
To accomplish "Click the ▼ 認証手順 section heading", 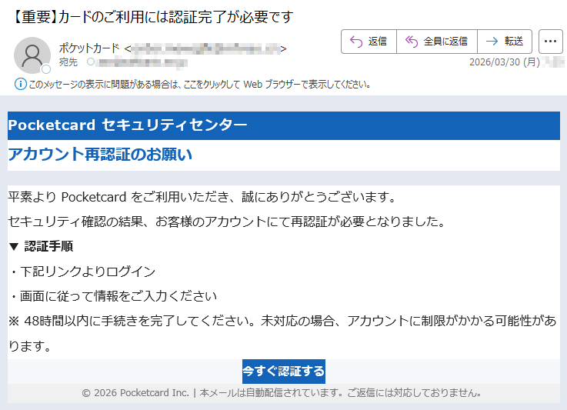I will click(41, 247).
